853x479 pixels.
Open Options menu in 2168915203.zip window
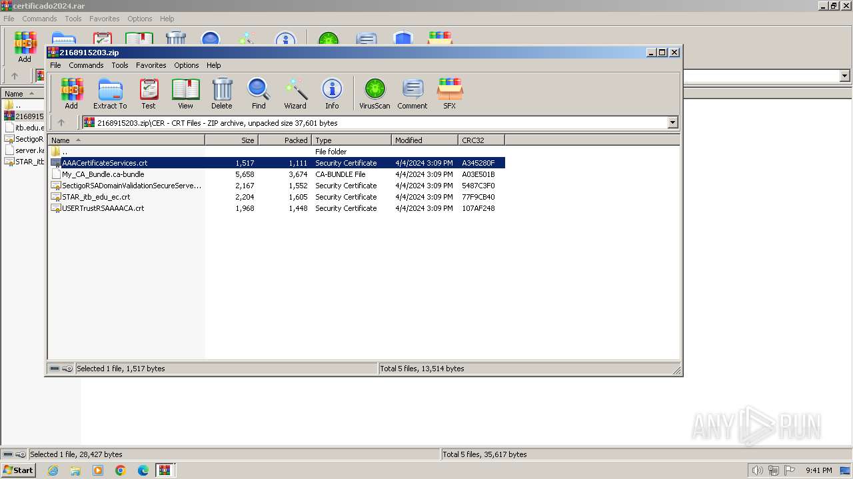coord(187,65)
